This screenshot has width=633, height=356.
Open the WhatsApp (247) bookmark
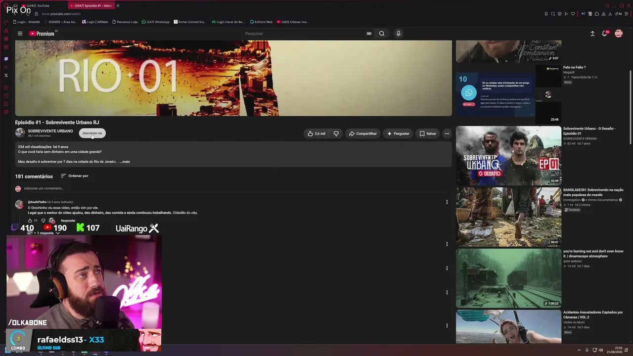[x=156, y=22]
